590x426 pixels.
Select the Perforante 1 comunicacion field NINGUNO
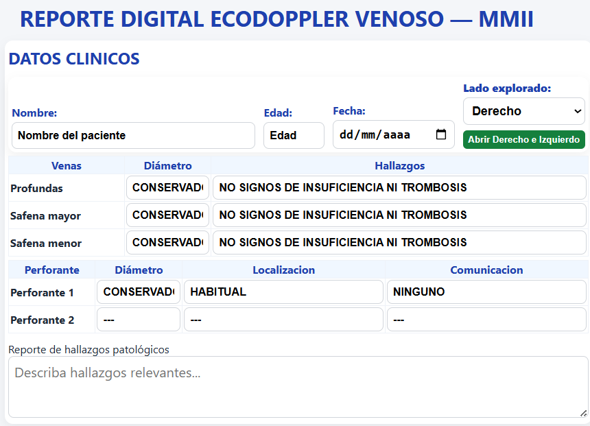coord(486,292)
